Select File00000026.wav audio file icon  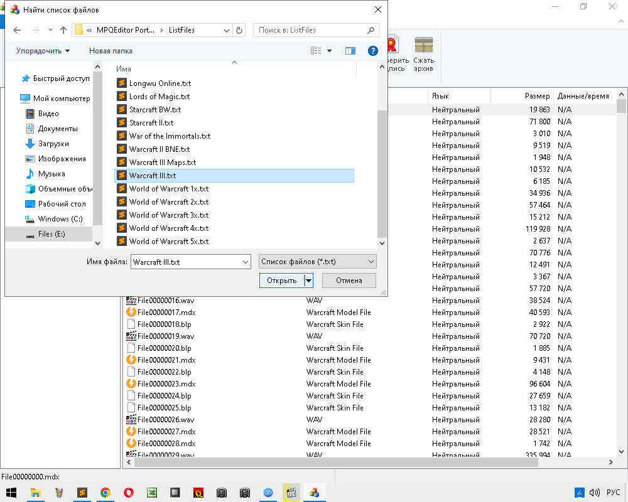131,420
